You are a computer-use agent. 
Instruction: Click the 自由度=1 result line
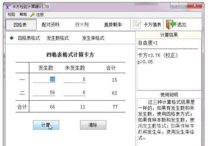[x=148, y=43]
